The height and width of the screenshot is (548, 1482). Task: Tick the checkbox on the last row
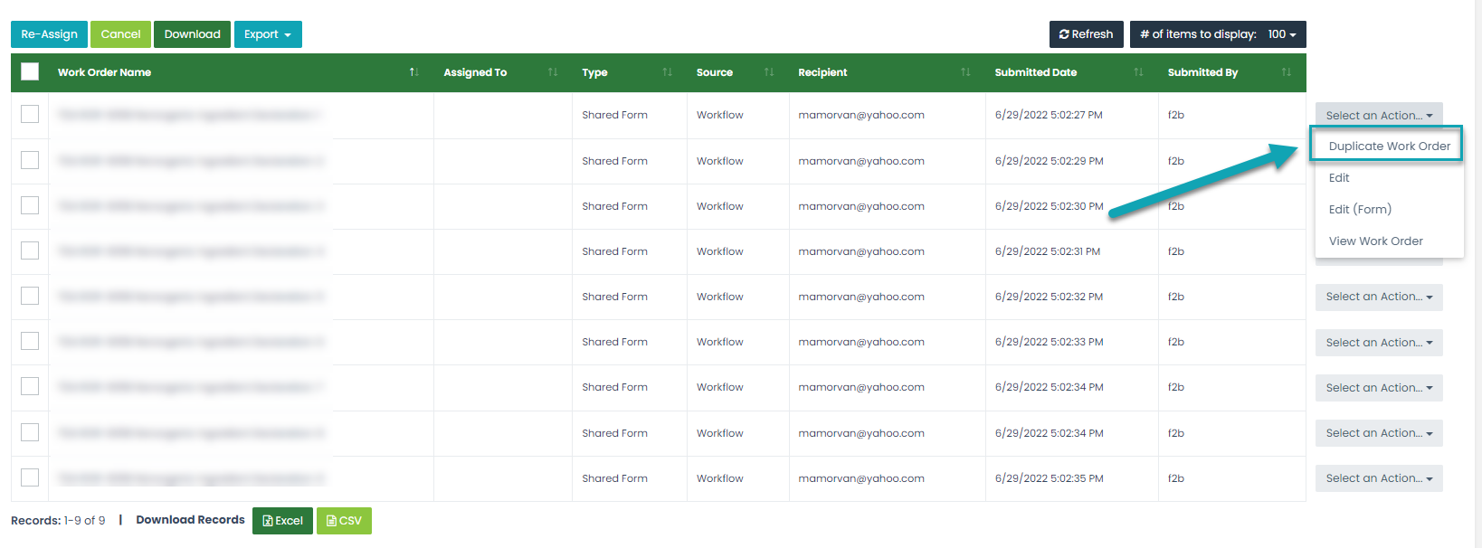30,477
